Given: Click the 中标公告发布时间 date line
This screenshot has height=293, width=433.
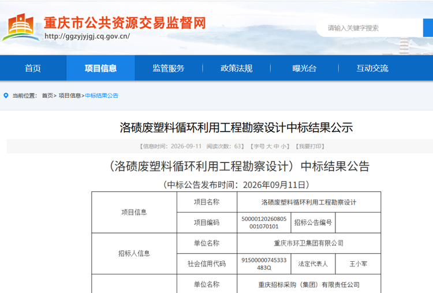Looking at the screenshot, I should tap(236, 185).
